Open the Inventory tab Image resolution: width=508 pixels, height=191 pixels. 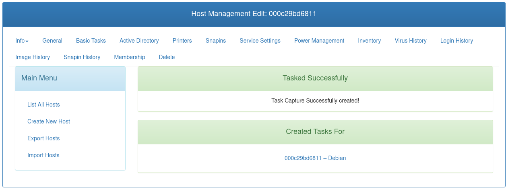[370, 41]
